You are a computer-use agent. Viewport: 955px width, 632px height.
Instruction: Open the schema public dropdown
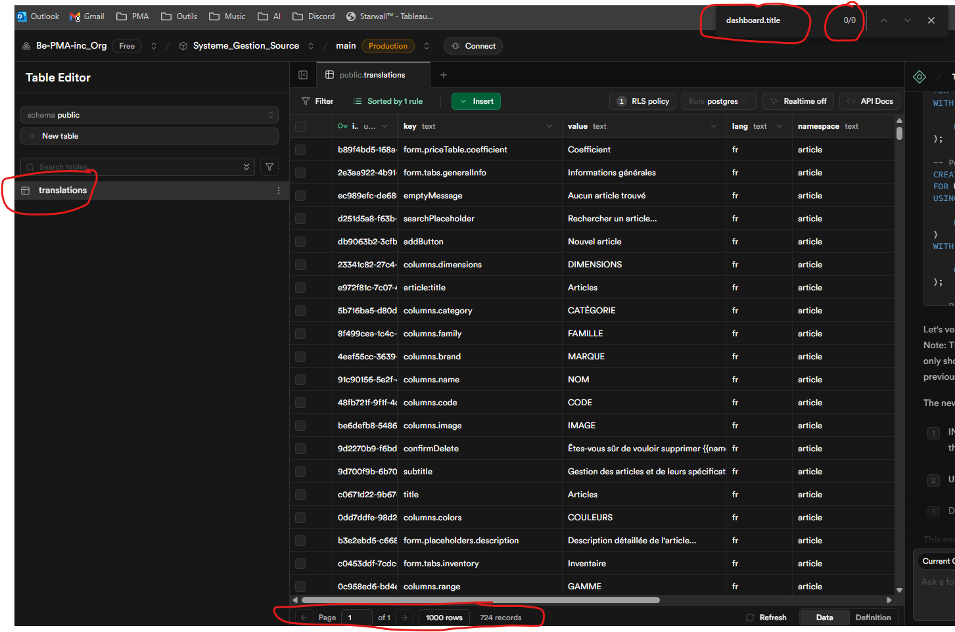[149, 115]
